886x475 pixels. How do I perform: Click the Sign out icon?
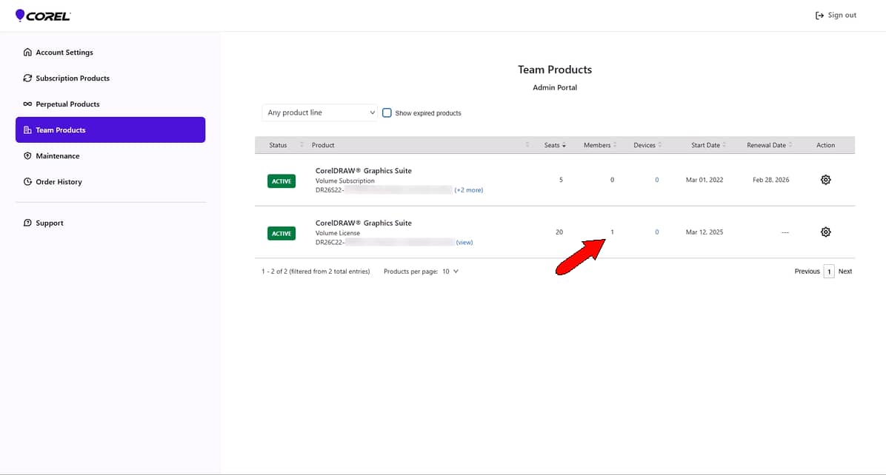819,16
